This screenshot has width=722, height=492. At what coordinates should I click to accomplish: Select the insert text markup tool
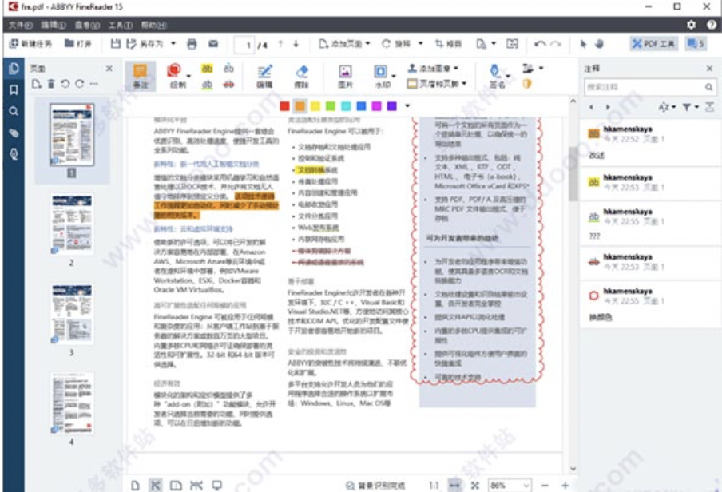coord(228,69)
